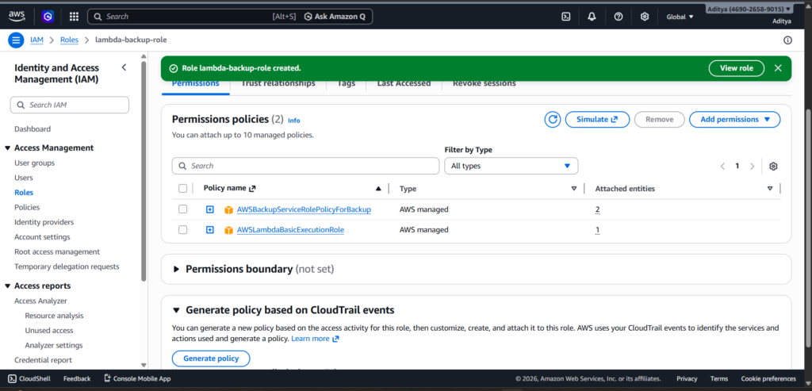This screenshot has width=812, height=391.
Task: Open the notifications bell
Action: click(592, 16)
